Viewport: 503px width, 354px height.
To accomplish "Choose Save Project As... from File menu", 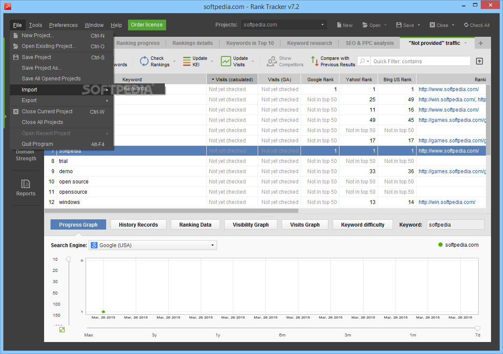I will click(x=62, y=68).
